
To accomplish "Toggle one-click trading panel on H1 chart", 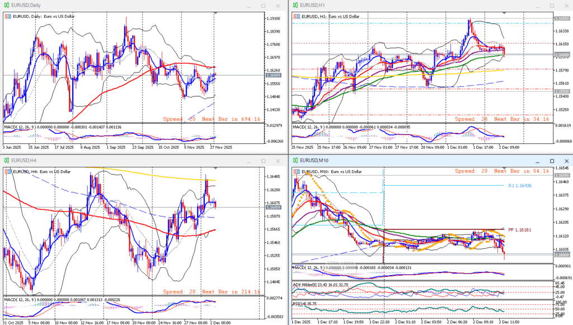I will (x=296, y=17).
